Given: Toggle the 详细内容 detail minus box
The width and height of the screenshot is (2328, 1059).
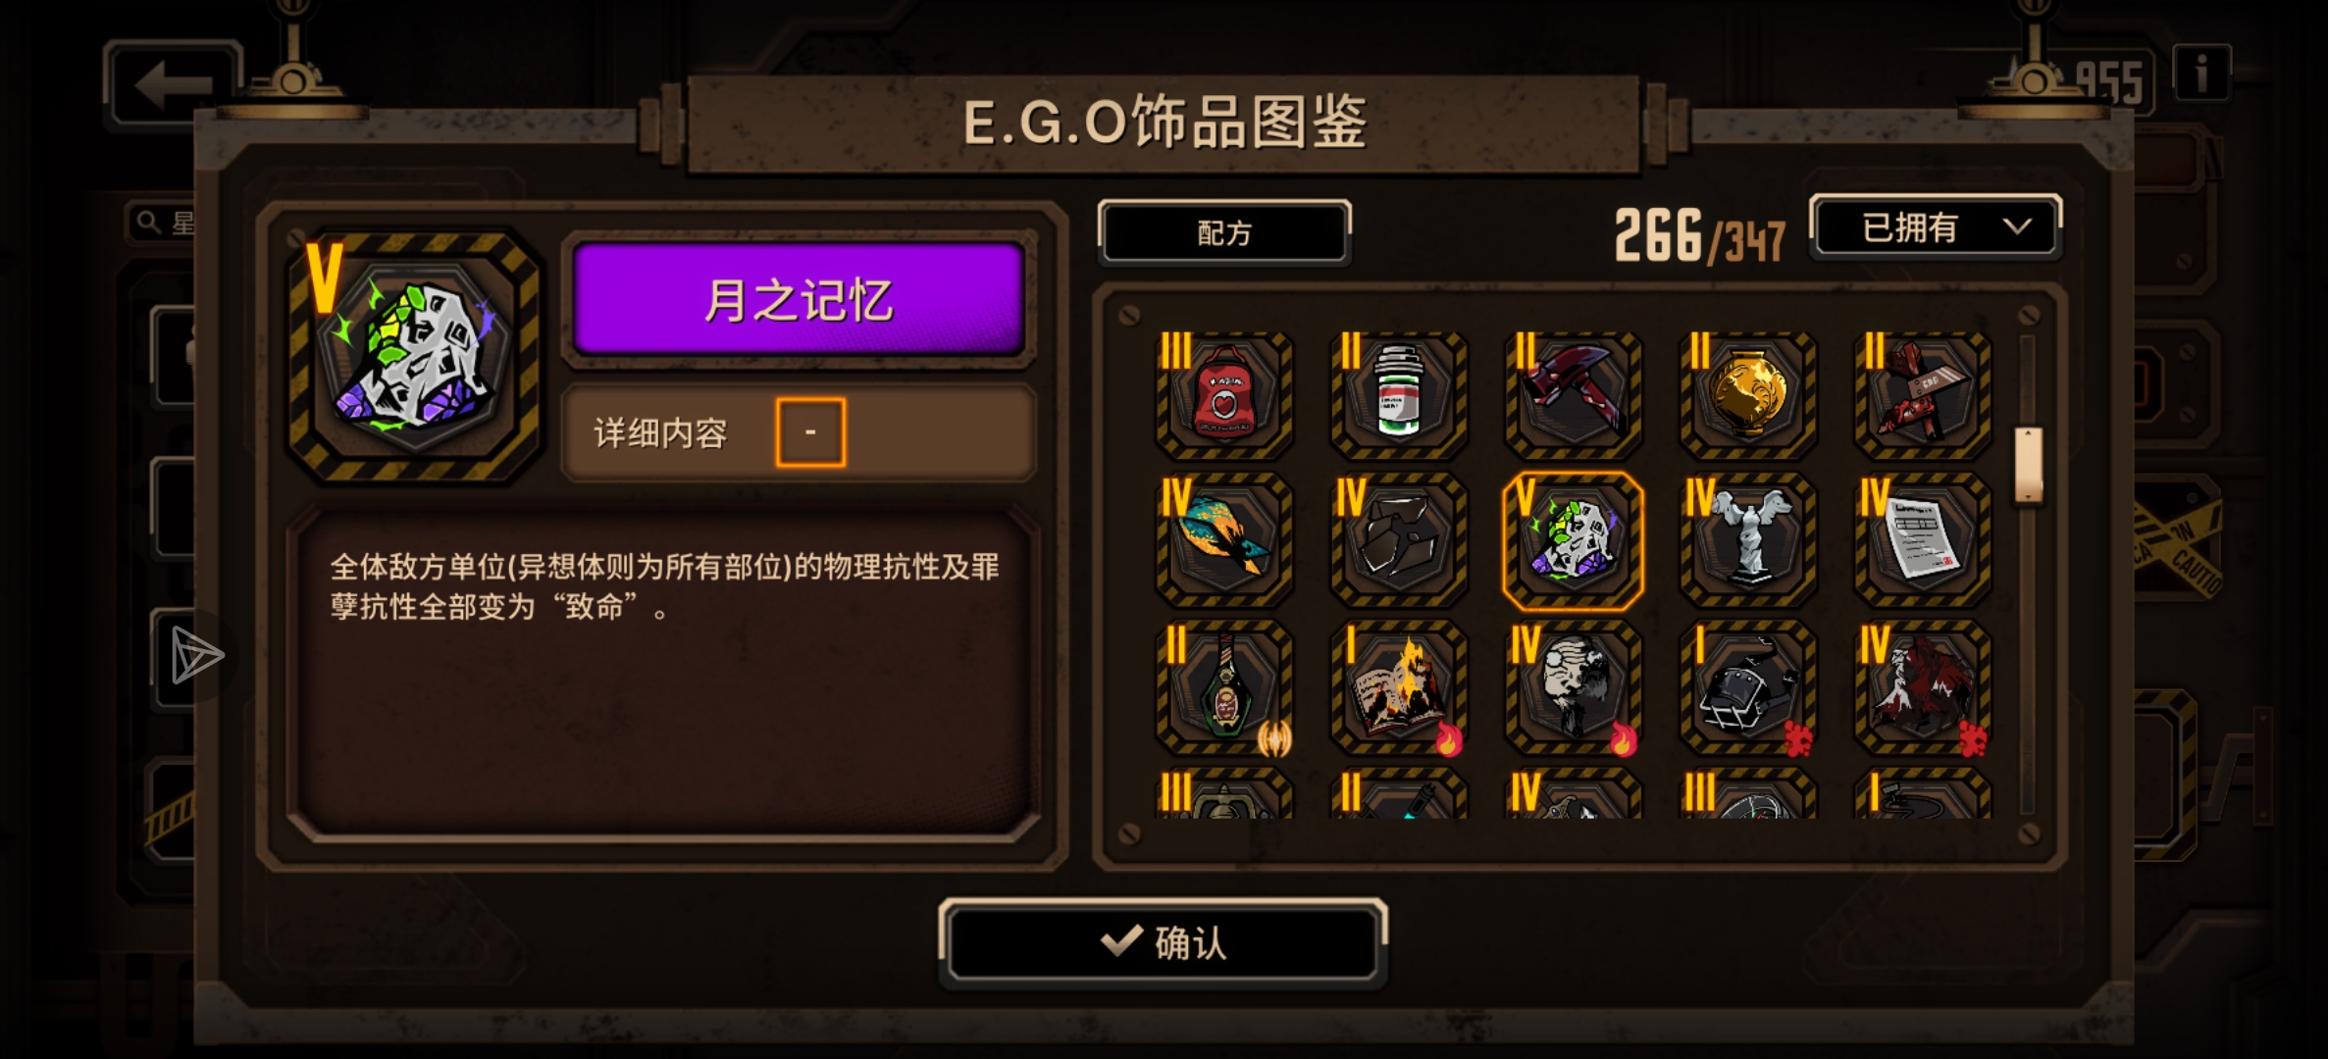Looking at the screenshot, I should (x=810, y=432).
